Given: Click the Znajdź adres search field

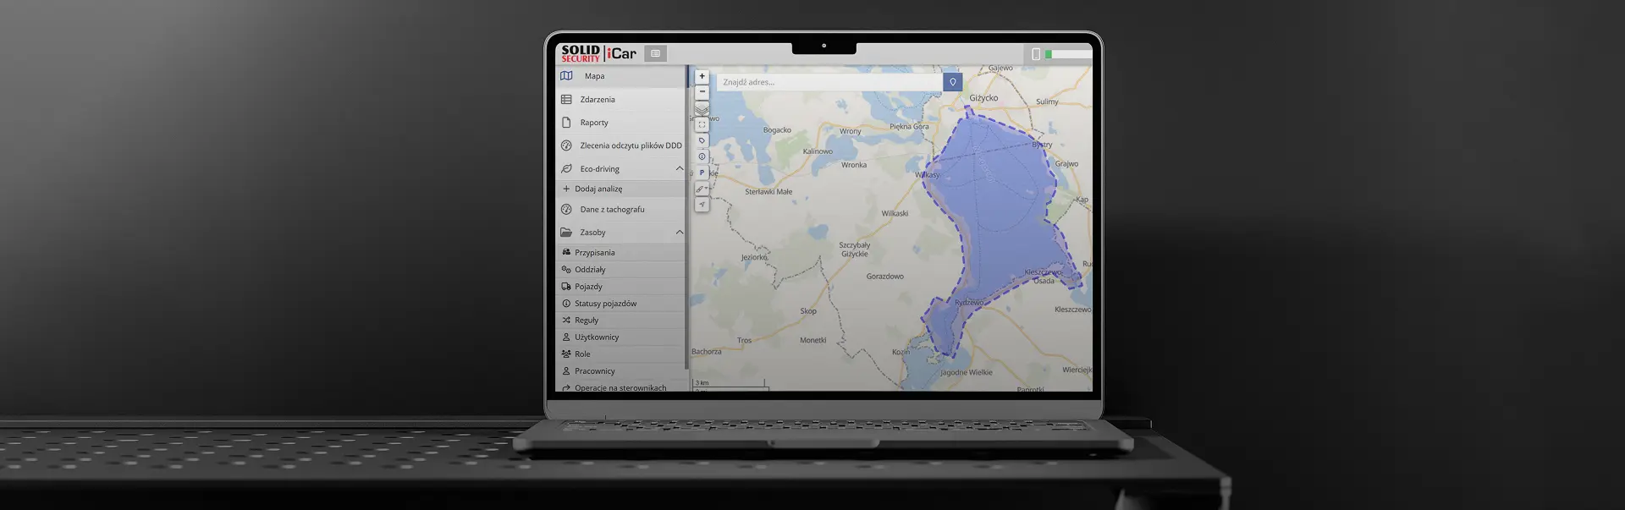Looking at the screenshot, I should pyautogui.click(x=828, y=82).
